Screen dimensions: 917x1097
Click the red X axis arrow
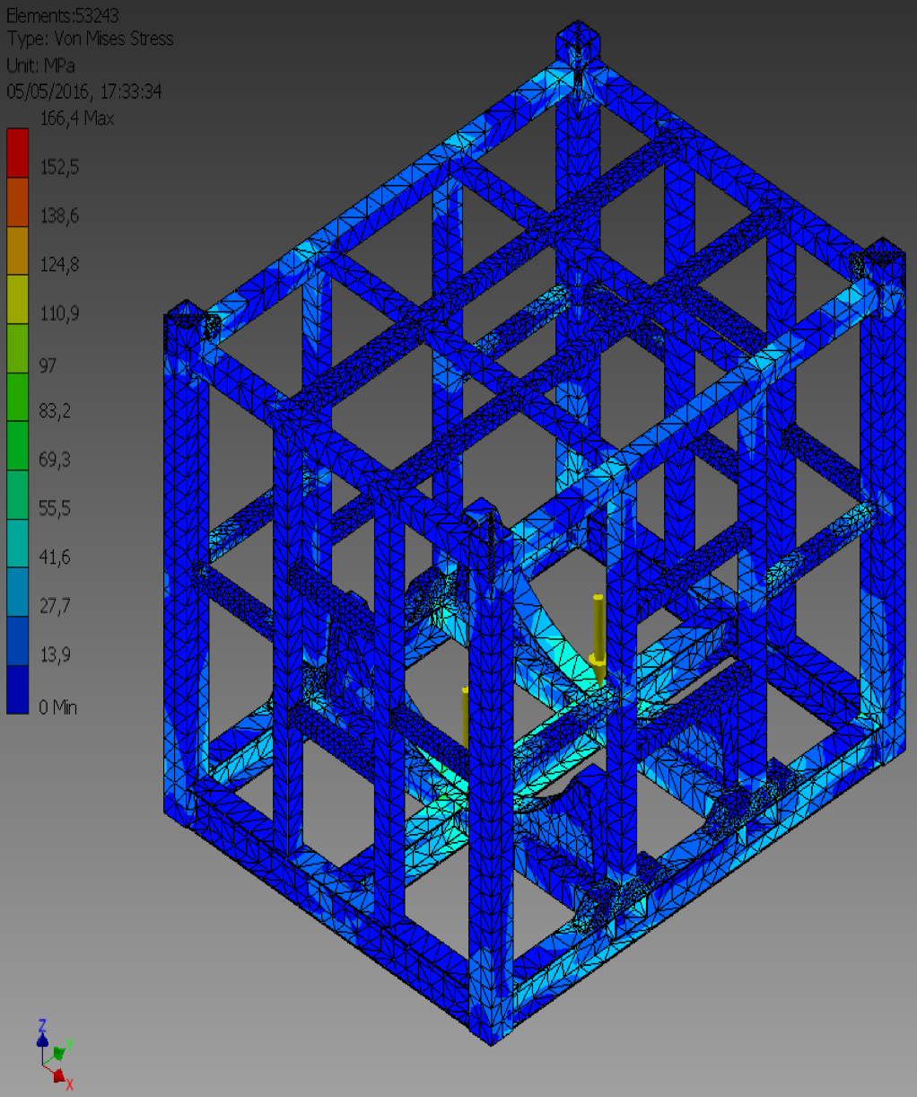point(58,1074)
